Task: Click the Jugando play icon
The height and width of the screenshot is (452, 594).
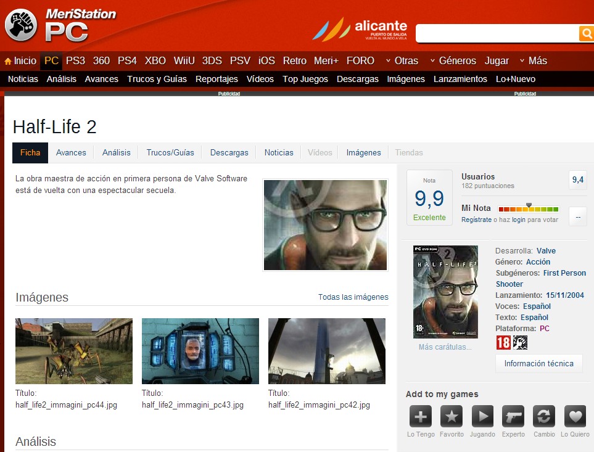Action: 482,416
